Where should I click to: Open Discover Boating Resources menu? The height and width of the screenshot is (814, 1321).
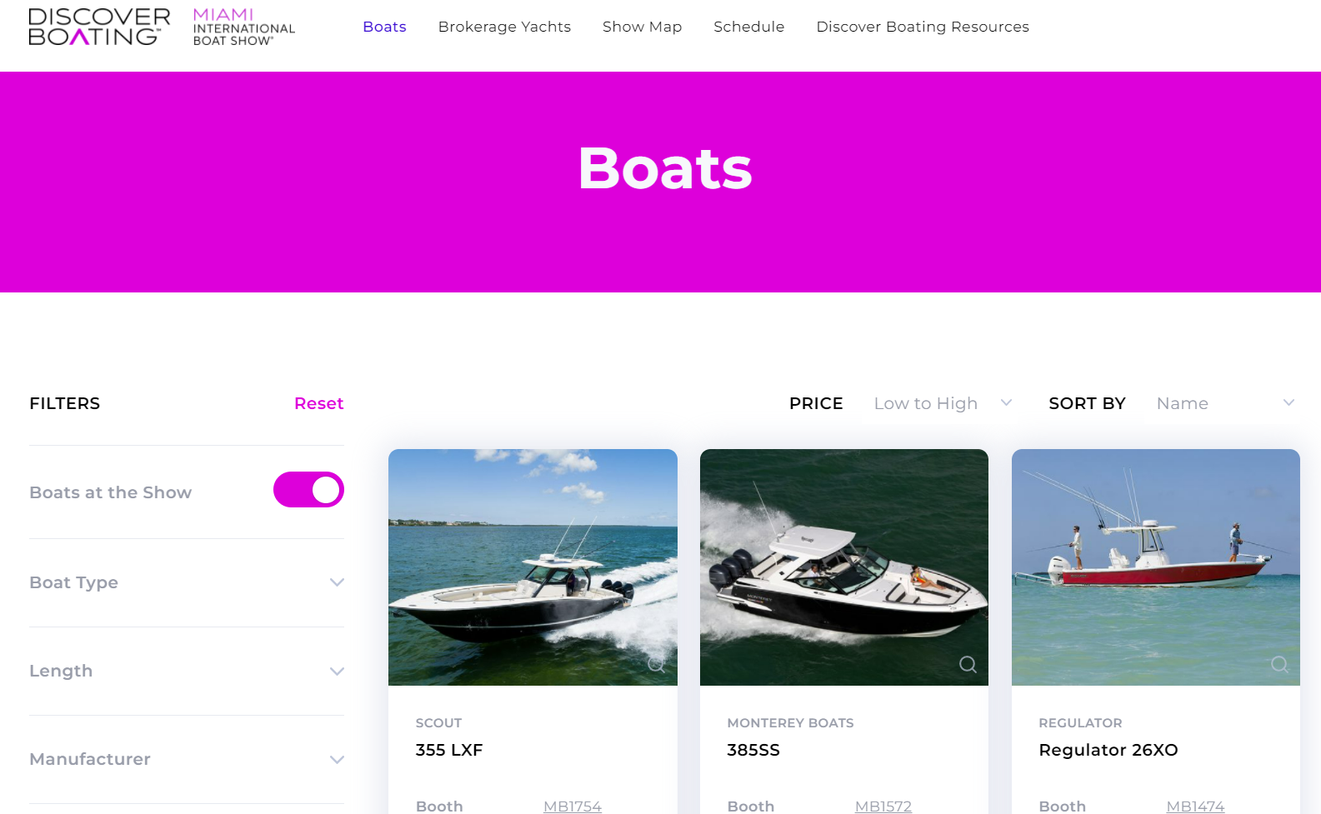coord(923,27)
